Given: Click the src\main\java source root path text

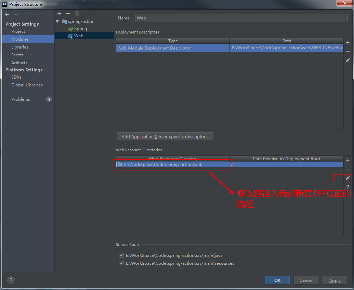Looking at the screenshot, I should pos(174,256).
